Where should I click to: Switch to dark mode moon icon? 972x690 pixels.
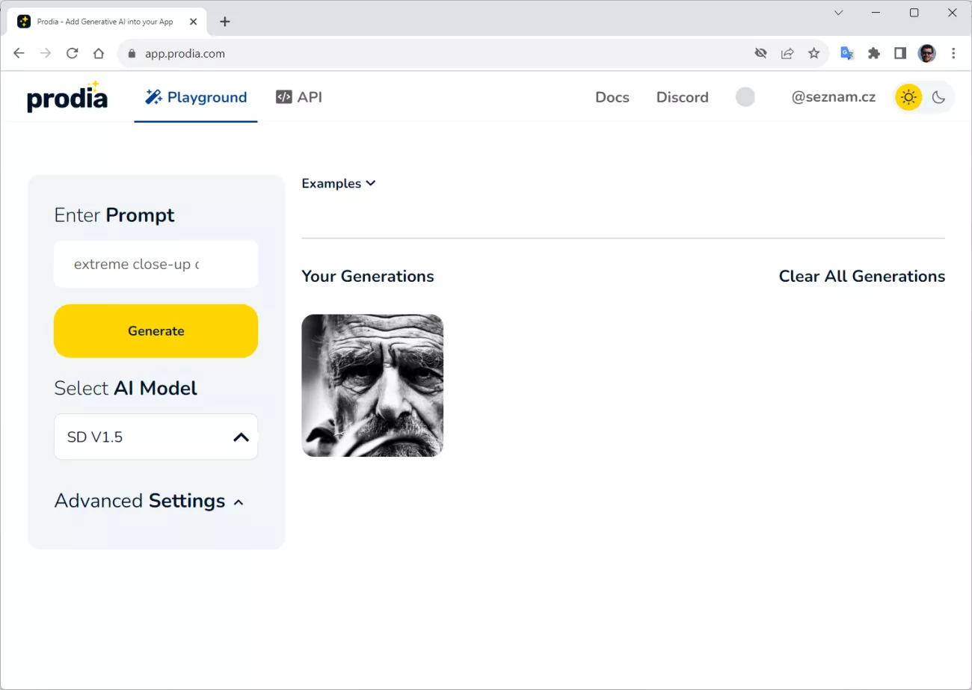pyautogui.click(x=939, y=97)
